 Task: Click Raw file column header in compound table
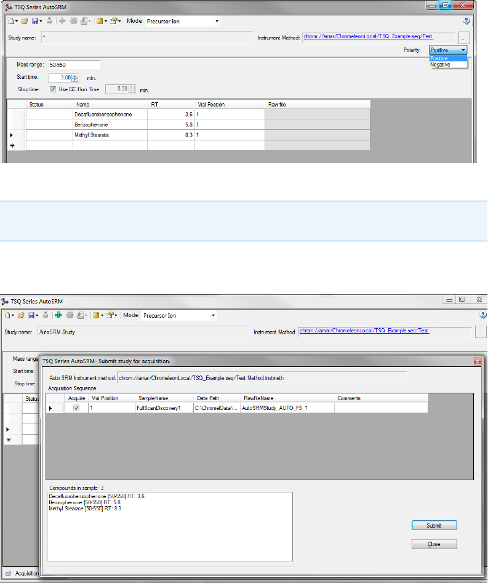(x=318, y=105)
